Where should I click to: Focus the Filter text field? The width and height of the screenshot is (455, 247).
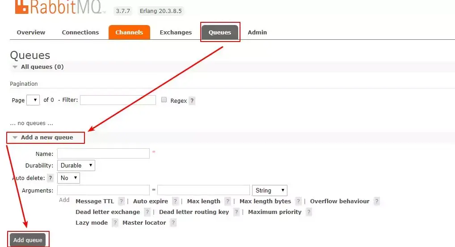[x=118, y=100]
